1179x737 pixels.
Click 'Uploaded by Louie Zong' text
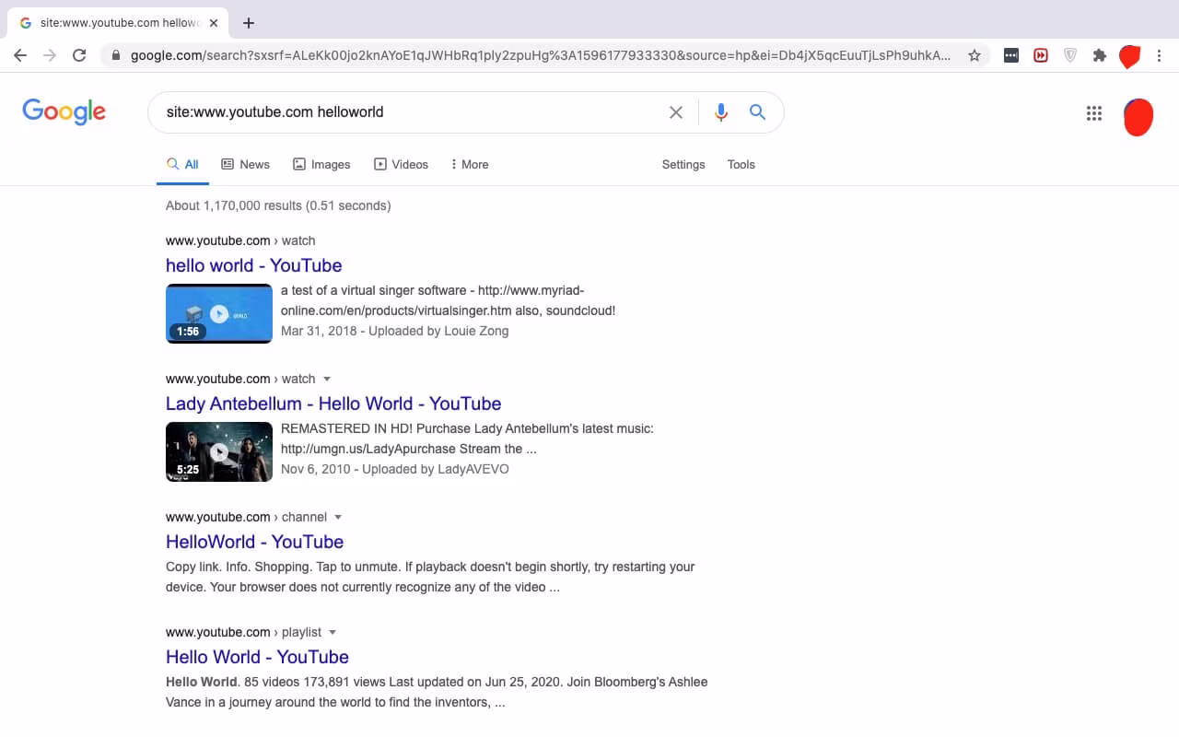pos(438,331)
